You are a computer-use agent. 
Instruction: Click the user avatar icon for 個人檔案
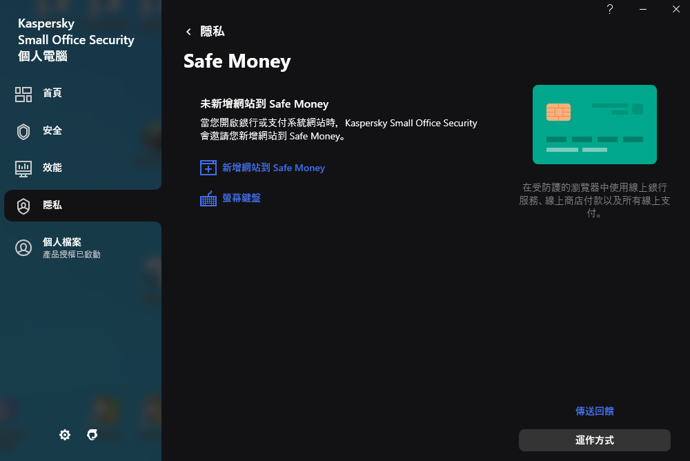click(23, 248)
